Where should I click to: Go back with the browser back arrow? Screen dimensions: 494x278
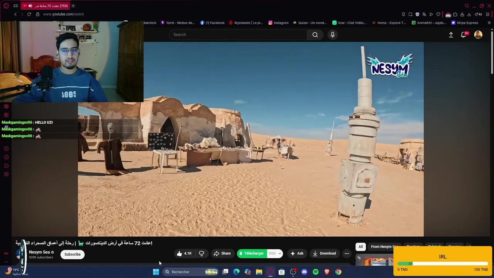coord(15,14)
